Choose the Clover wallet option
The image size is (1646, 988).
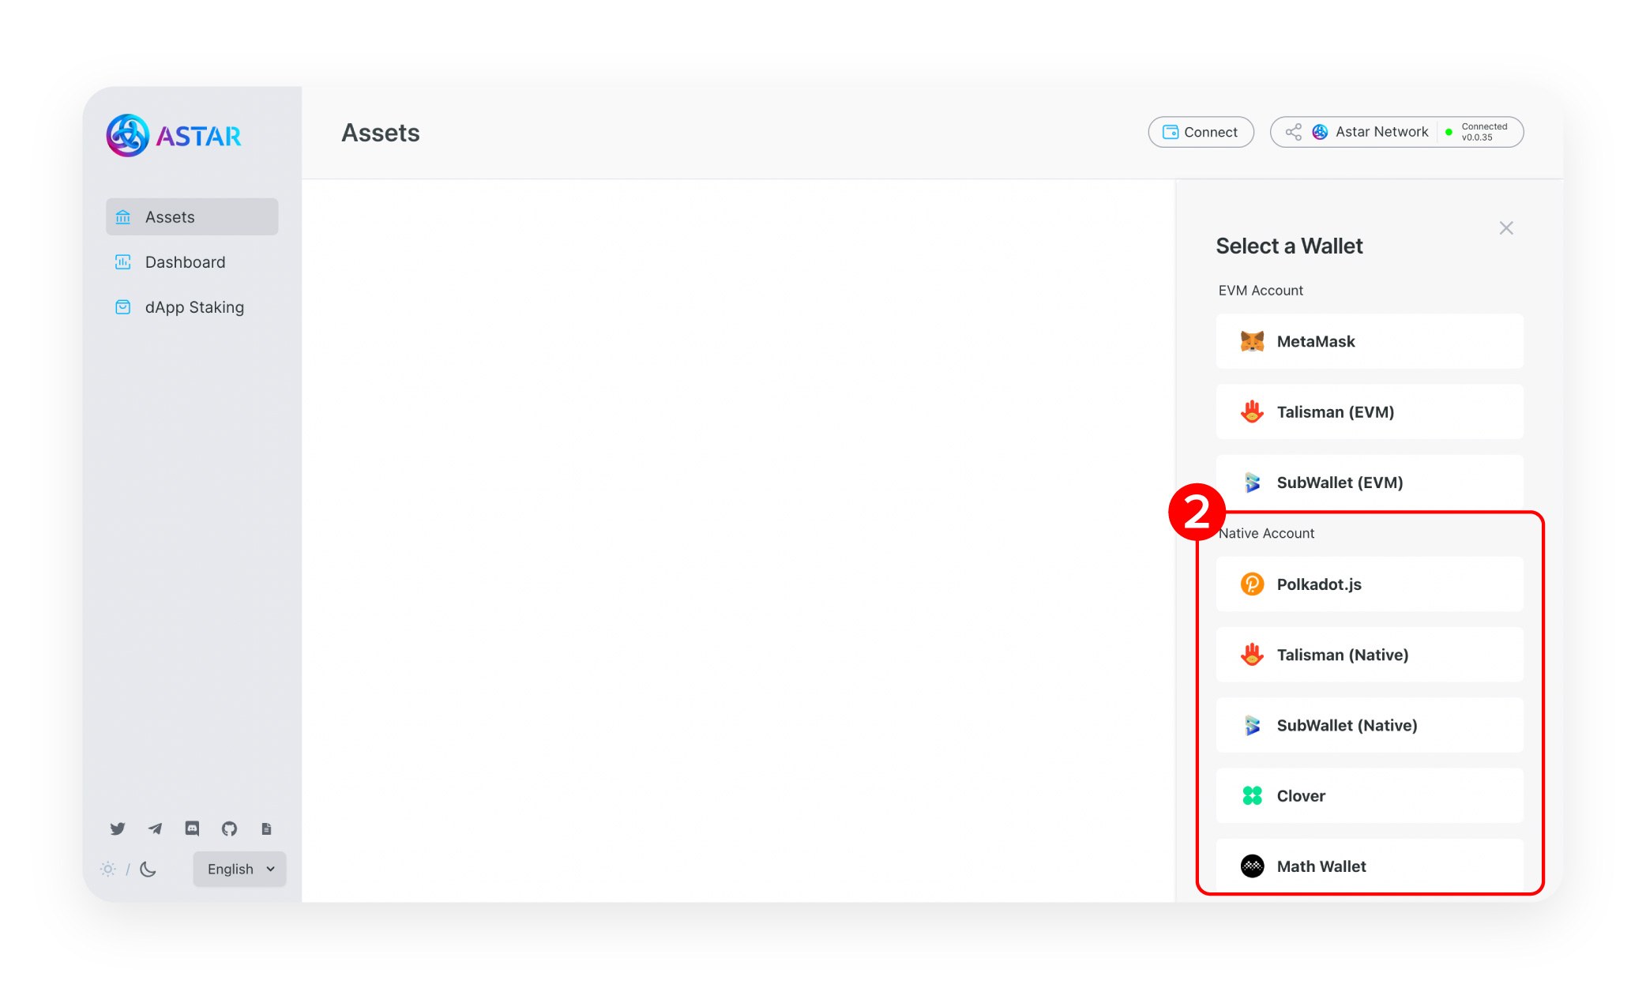point(1369,795)
